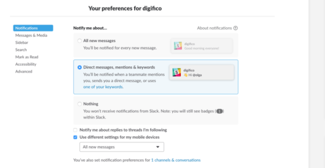Open the mobile notifications dropdown
This screenshot has height=168, width=325.
(x=122, y=147)
